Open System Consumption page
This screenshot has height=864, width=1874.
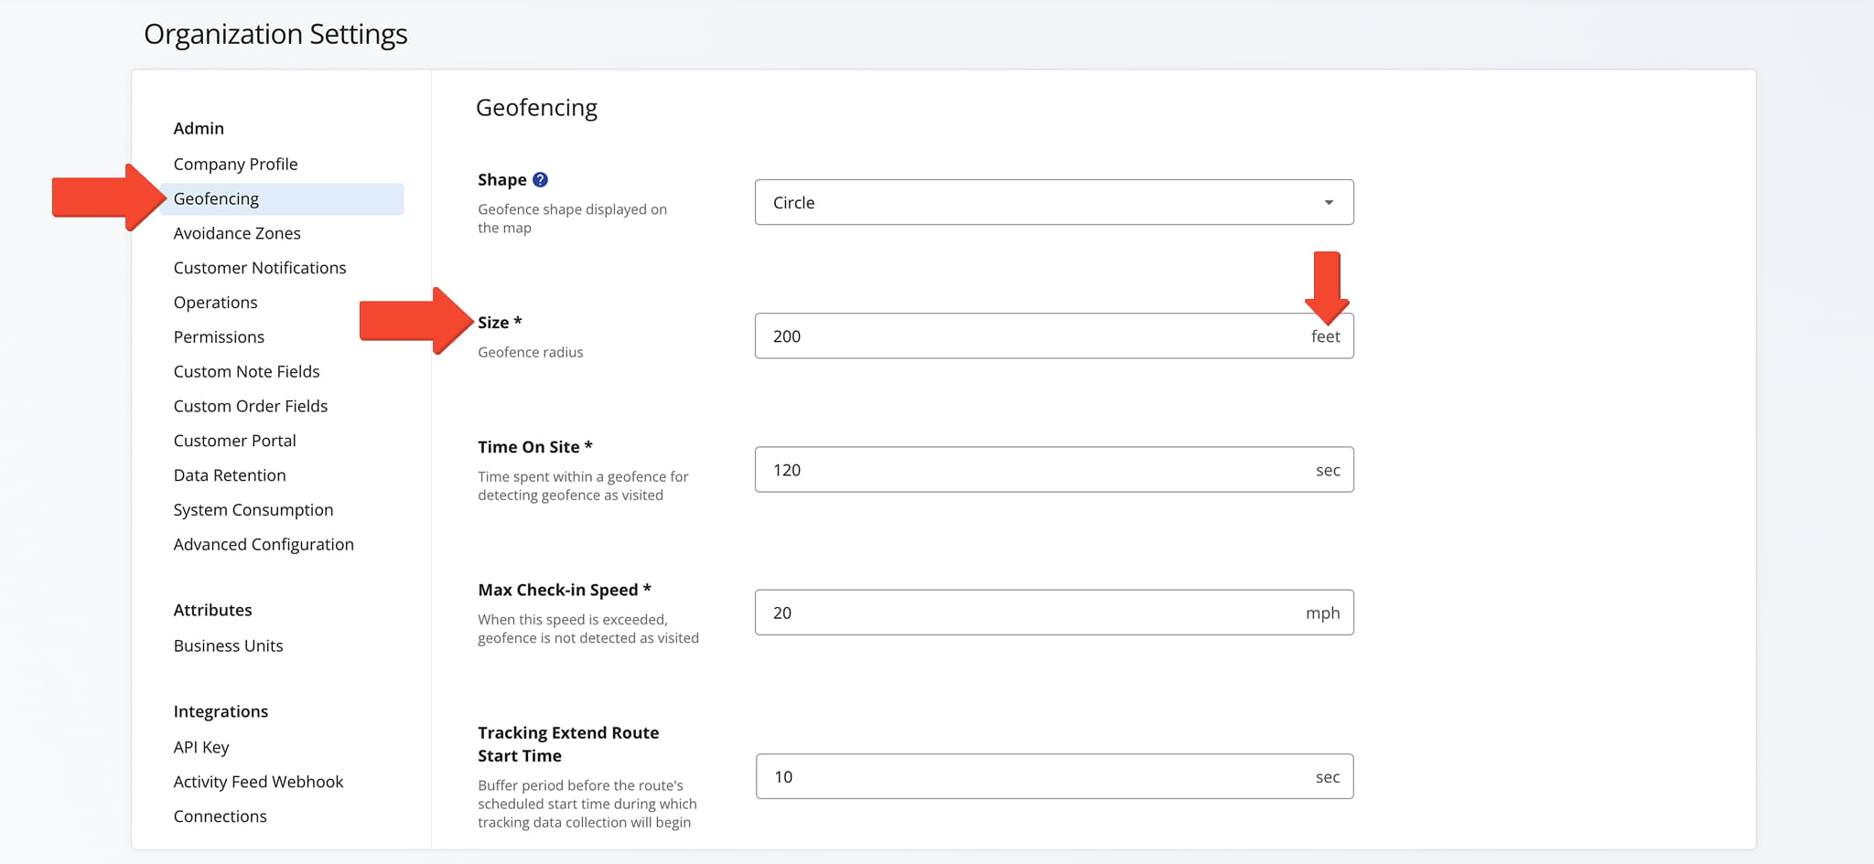(253, 510)
